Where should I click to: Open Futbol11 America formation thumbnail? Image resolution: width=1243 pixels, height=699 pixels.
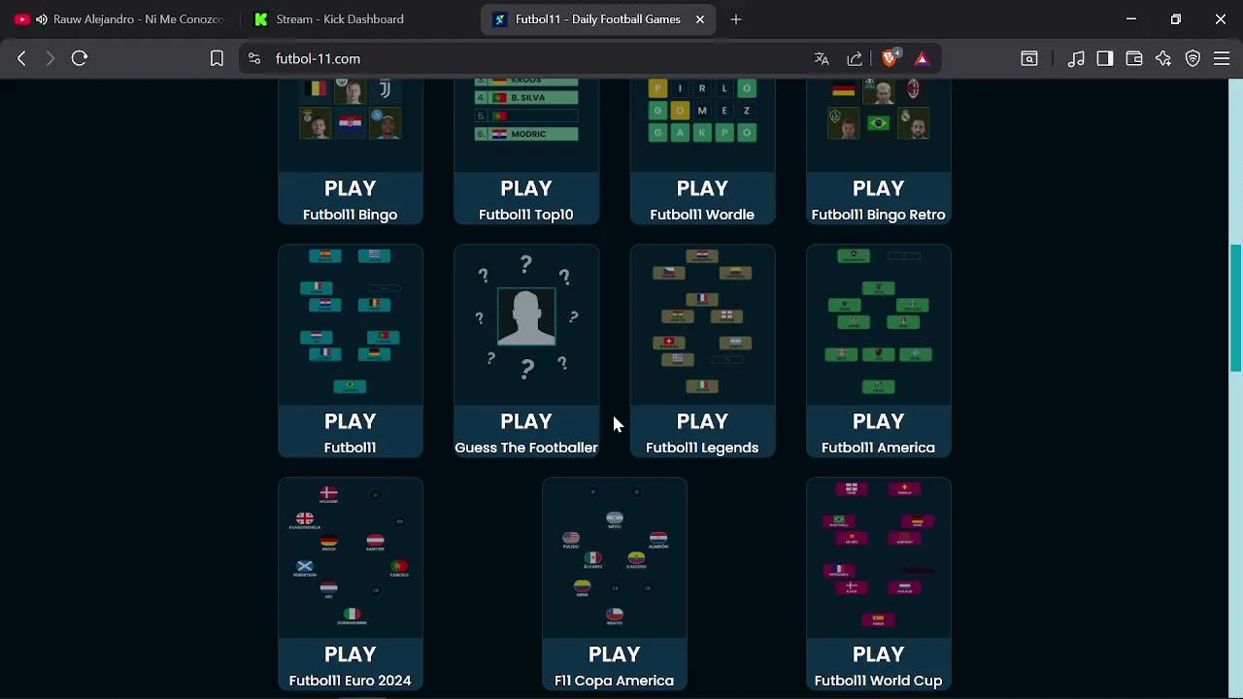click(878, 324)
